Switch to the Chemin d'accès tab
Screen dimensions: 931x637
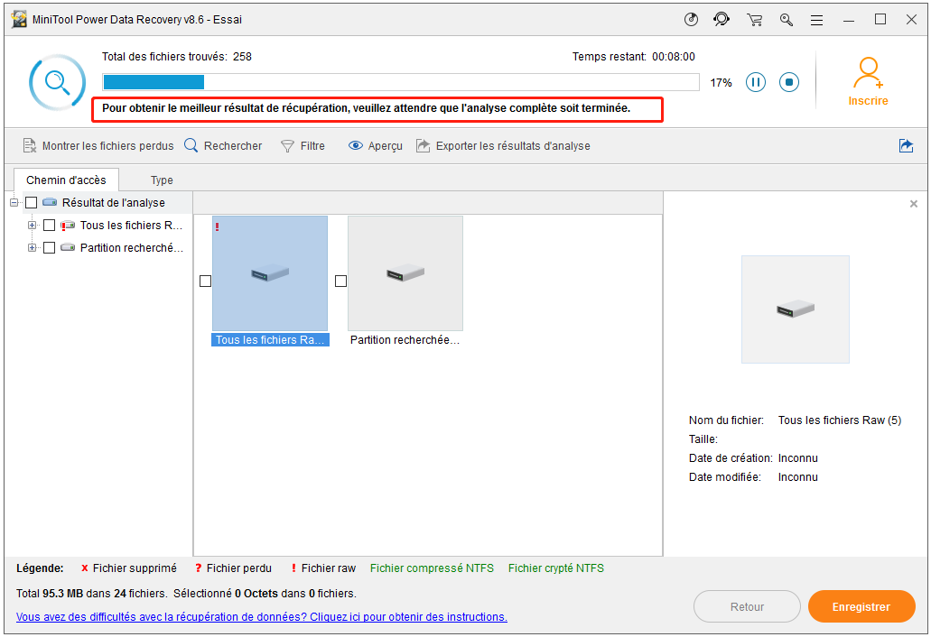point(66,180)
